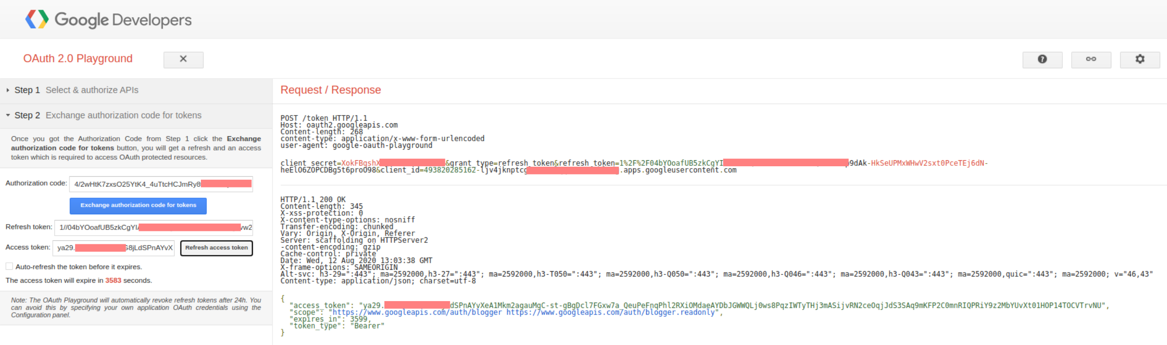This screenshot has height=345, width=1167.
Task: Click the Authorization code input field
Action: (161, 184)
